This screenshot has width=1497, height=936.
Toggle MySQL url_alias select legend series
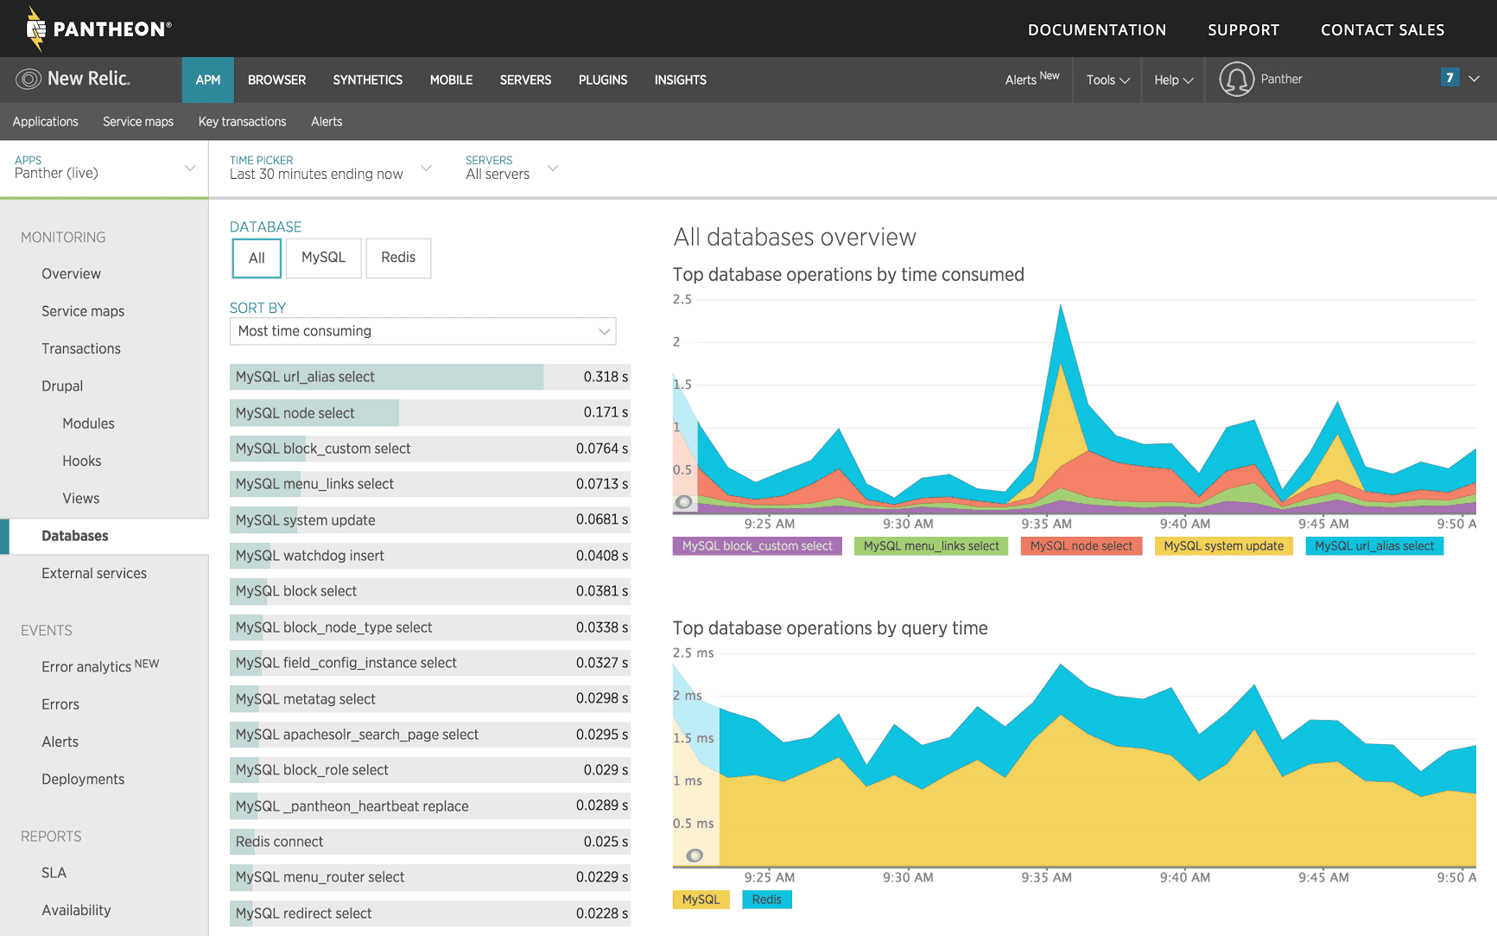tap(1373, 546)
